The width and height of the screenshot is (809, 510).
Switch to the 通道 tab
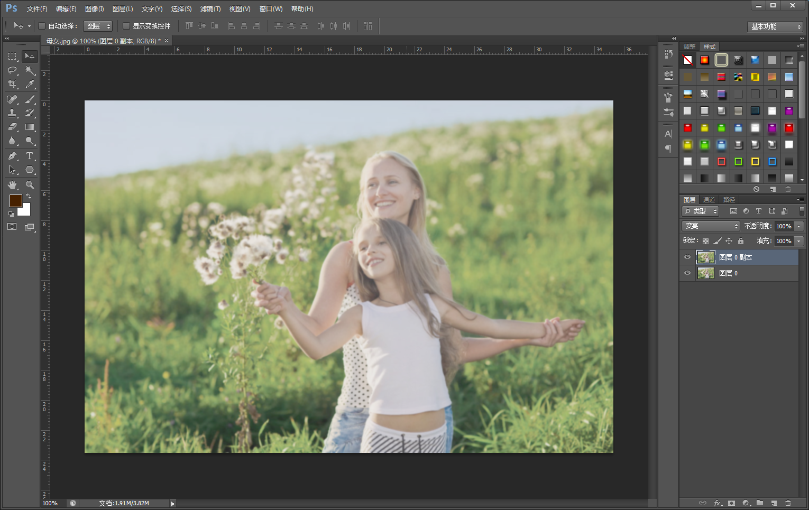[x=709, y=200]
